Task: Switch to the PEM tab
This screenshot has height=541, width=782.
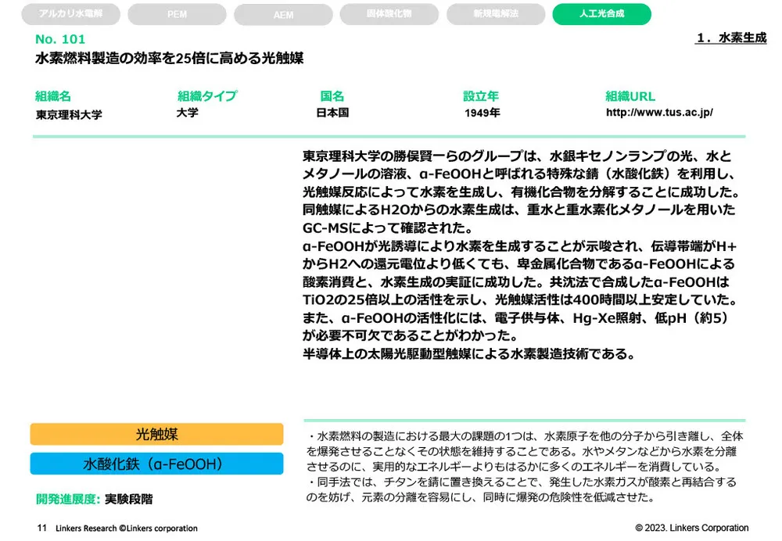Action: coord(177,14)
